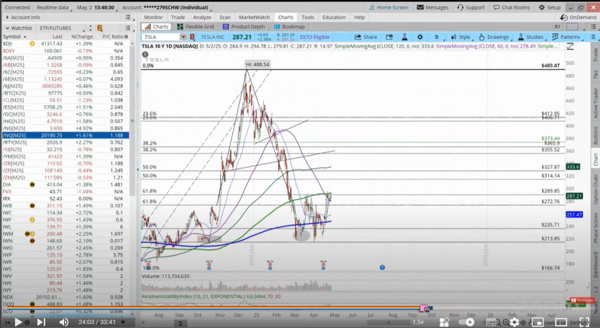Click the flask Edit Studies icon

(x=404, y=37)
